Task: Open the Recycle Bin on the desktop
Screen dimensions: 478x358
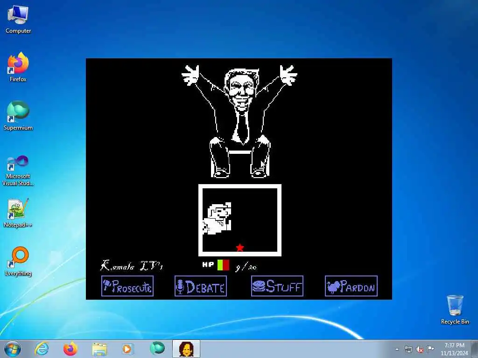Action: coord(455,310)
